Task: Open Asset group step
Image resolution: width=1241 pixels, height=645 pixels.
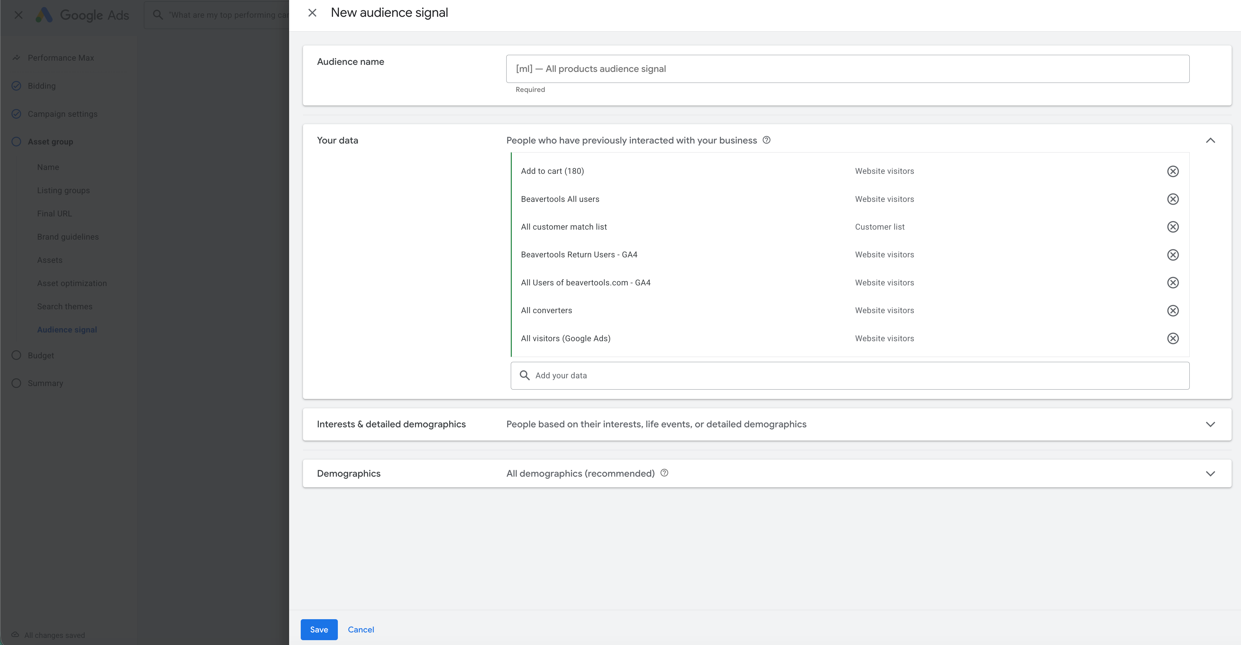Action: click(50, 142)
